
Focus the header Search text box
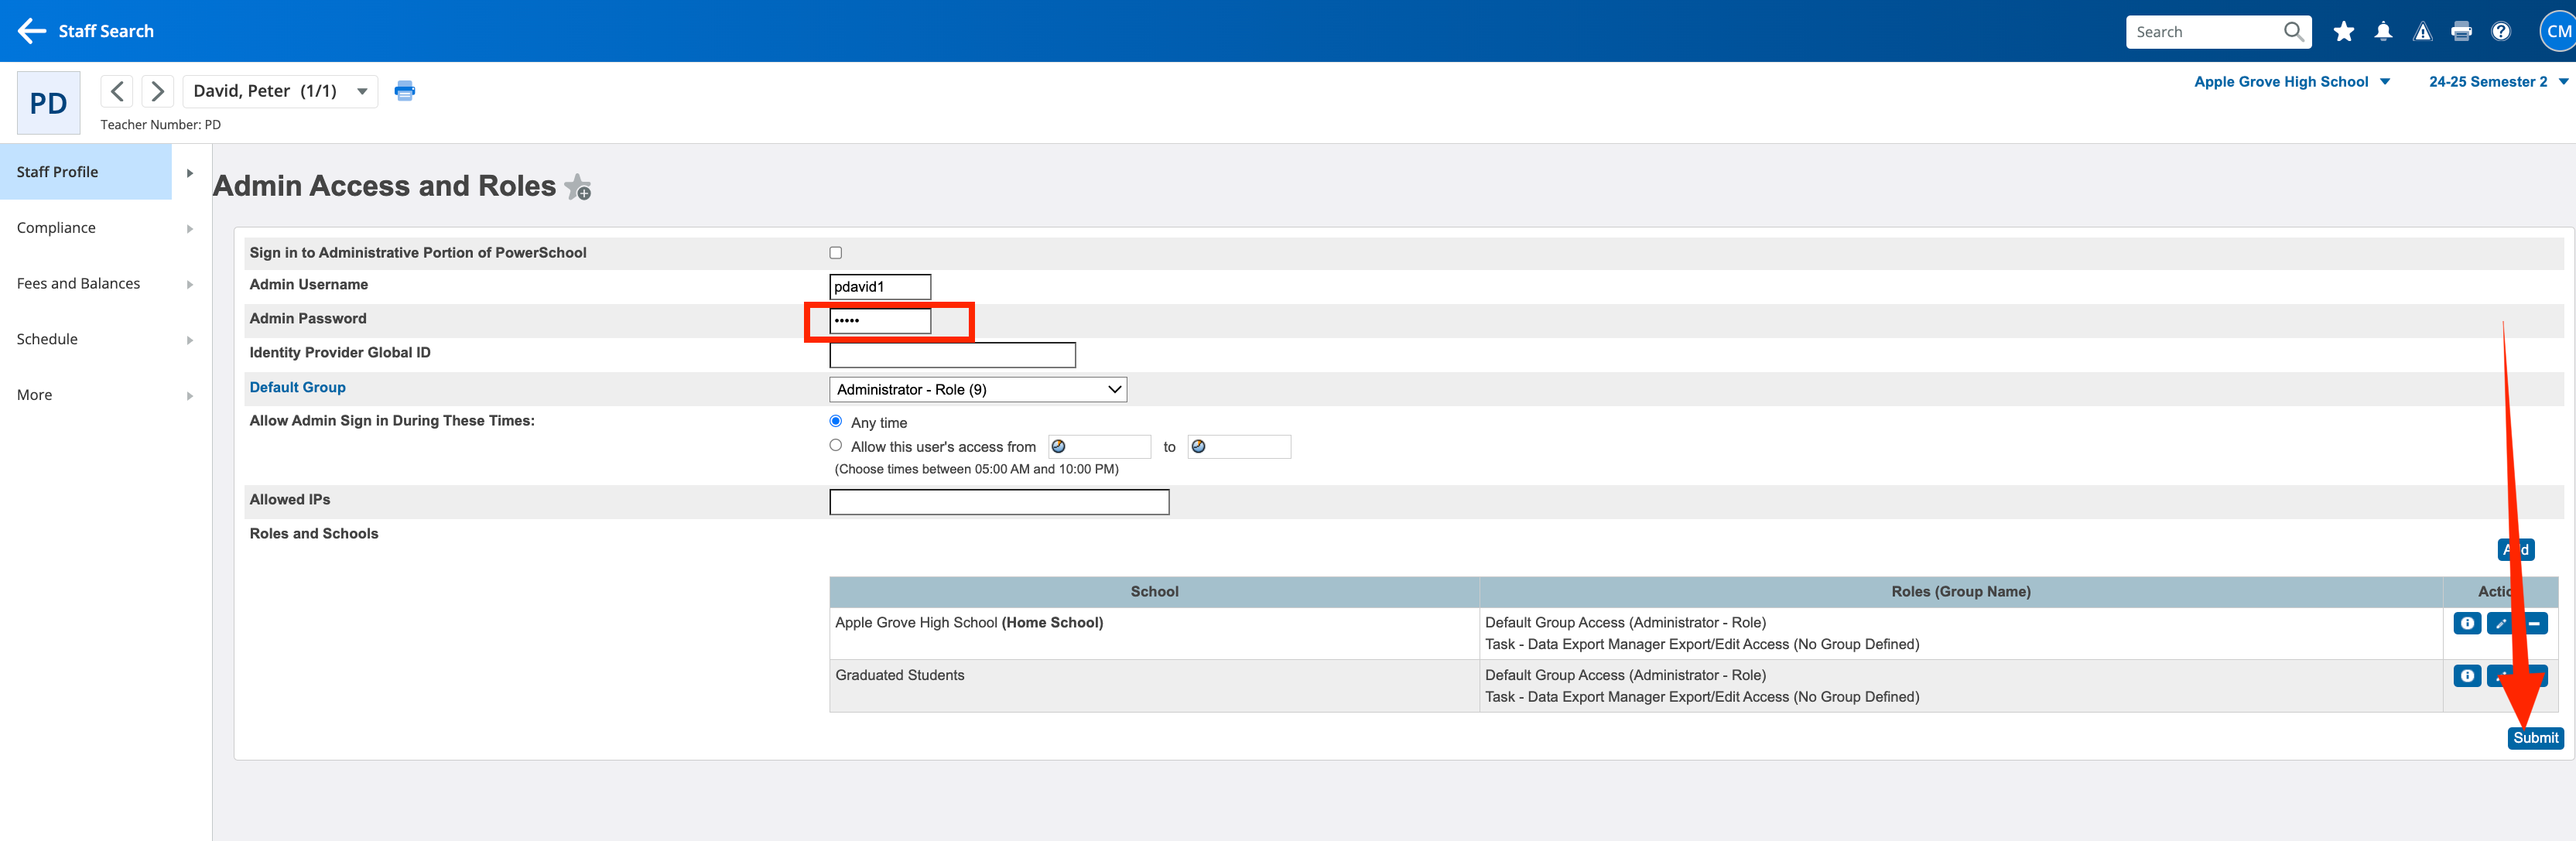[2208, 31]
